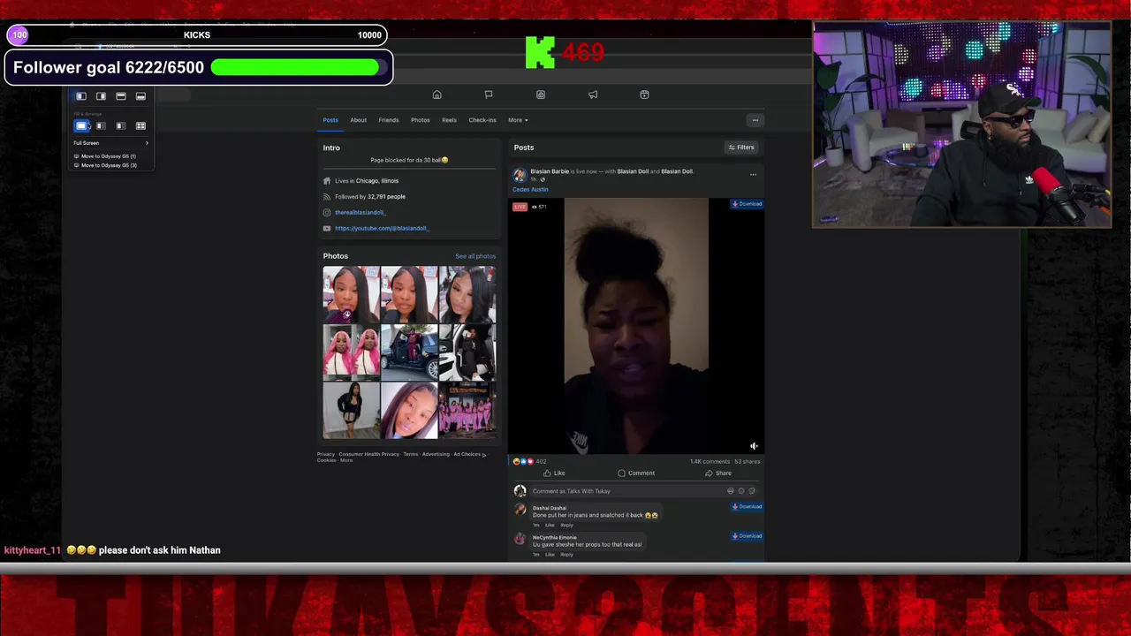1131x636 pixels.
Task: Click the green follower goal progress bar
Action: pyautogui.click(x=296, y=67)
